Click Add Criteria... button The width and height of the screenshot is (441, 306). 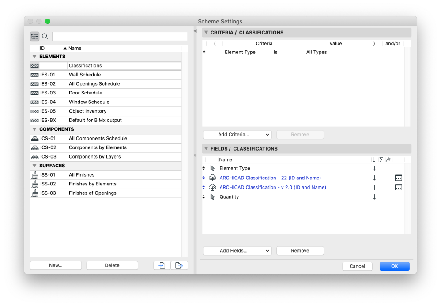234,135
